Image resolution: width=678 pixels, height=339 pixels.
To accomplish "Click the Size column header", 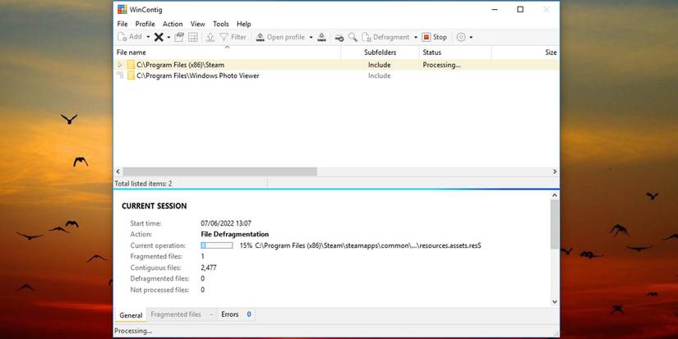I will [x=525, y=53].
